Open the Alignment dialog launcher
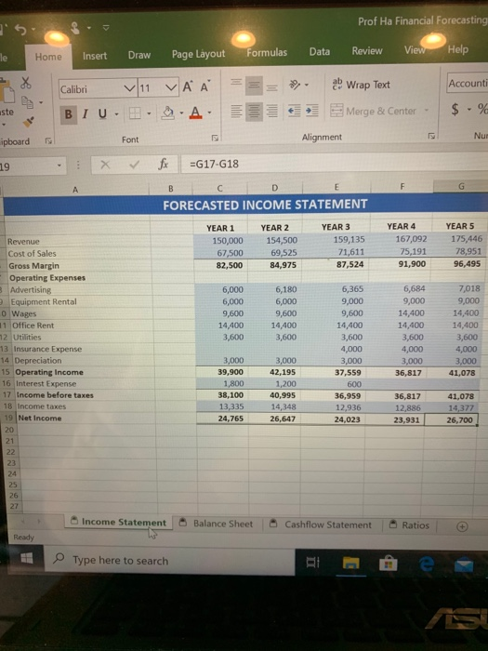Screen dimensions: 488x651 click(431, 136)
